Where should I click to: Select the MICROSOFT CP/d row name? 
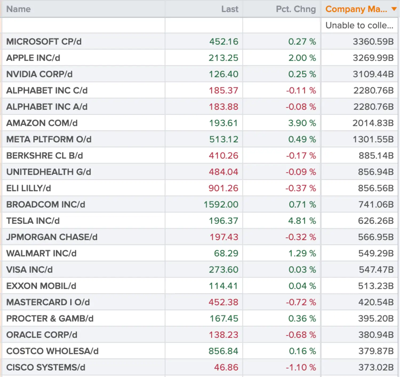click(44, 42)
